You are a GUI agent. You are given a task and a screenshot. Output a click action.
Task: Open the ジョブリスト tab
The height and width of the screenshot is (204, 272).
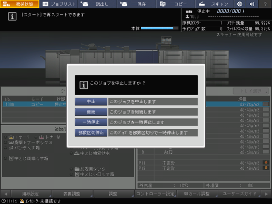point(59,4)
